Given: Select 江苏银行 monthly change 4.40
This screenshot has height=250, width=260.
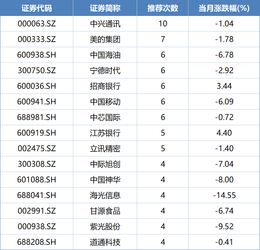Looking at the screenshot, I should coord(224,133).
